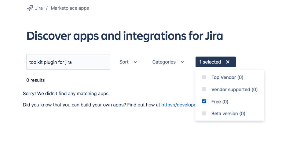
Task: Focus the toolkit plugin search field
Action: pos(68,62)
